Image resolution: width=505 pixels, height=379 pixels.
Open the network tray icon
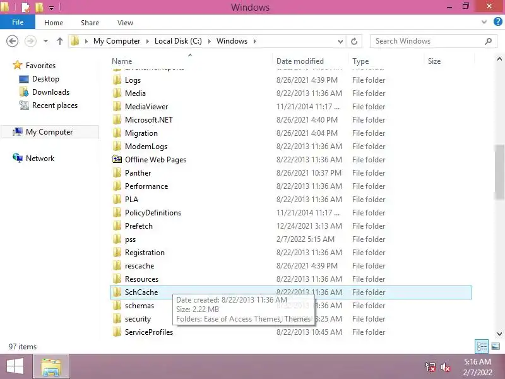tap(431, 367)
